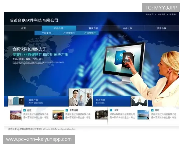Open the 关于合联 tab
183x147 pixels.
(162, 28)
